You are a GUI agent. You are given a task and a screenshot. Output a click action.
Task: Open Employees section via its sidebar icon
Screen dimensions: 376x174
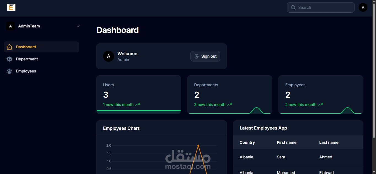point(9,71)
